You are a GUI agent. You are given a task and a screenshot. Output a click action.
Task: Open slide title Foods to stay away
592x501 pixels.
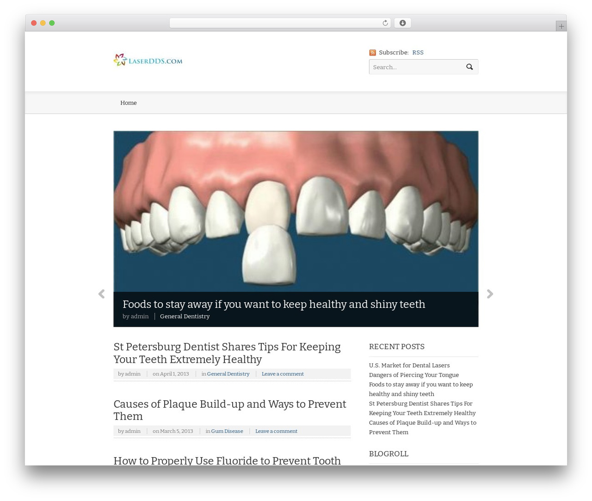(274, 304)
